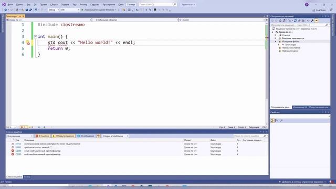The image size is (336, 189).
Task: Select the E0065 error row
Action: [137, 148]
